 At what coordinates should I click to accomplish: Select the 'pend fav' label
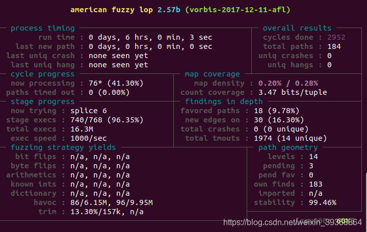pyautogui.click(x=277, y=175)
